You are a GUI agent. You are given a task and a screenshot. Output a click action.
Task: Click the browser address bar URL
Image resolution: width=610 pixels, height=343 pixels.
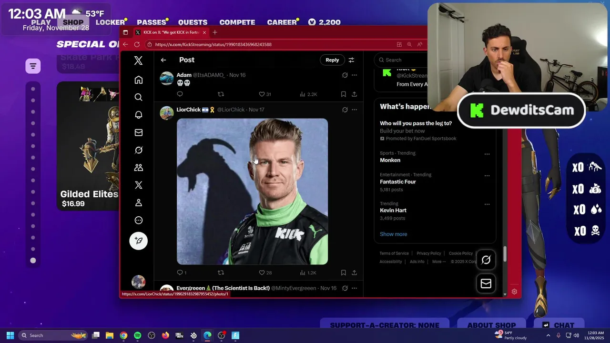(213, 44)
